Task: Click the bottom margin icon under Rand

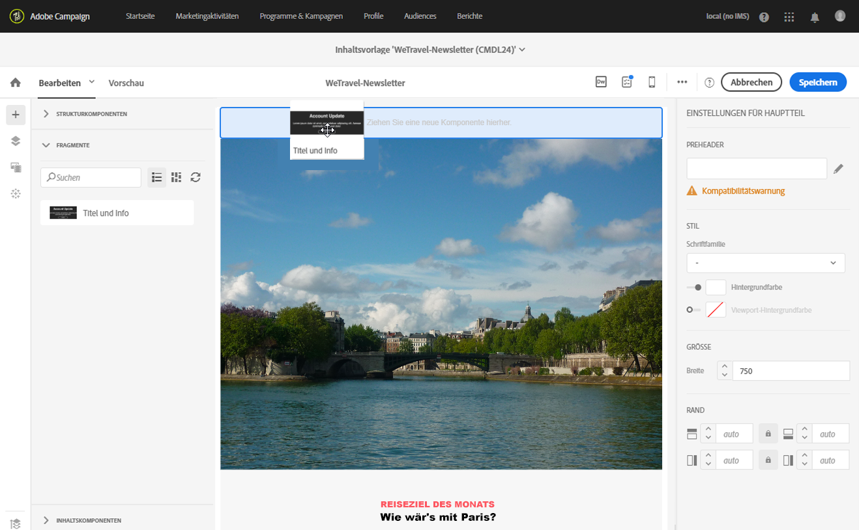Action: (x=788, y=434)
